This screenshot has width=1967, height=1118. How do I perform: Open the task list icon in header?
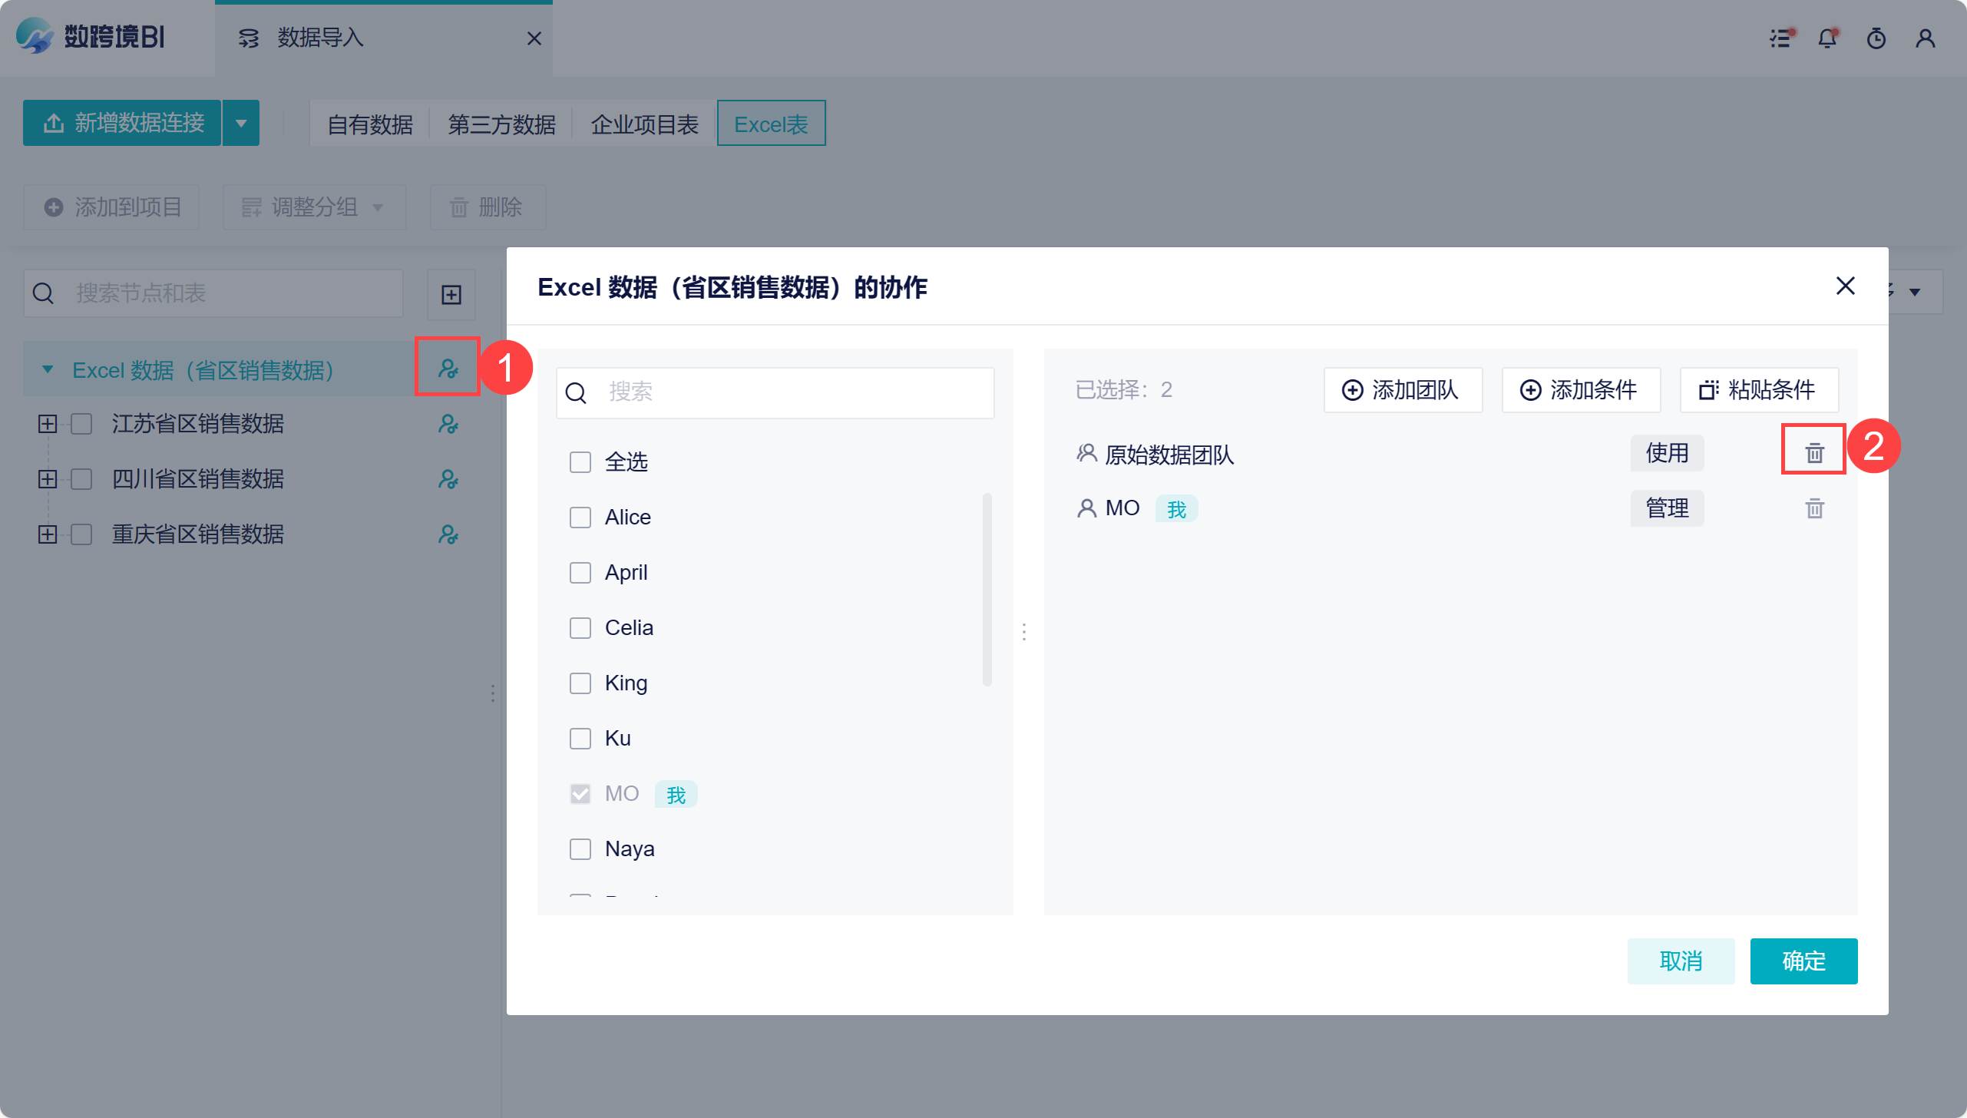click(x=1781, y=38)
